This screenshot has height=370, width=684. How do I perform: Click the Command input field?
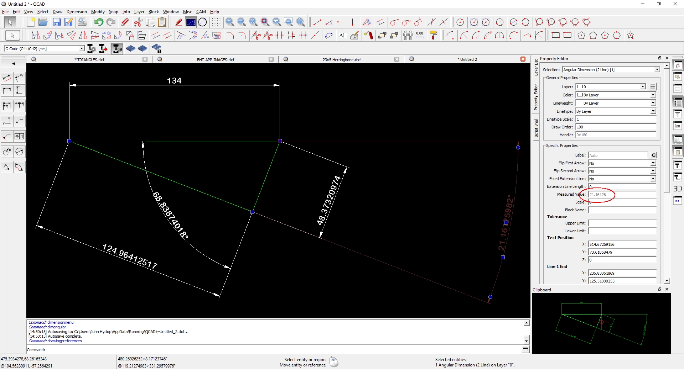[283, 350]
